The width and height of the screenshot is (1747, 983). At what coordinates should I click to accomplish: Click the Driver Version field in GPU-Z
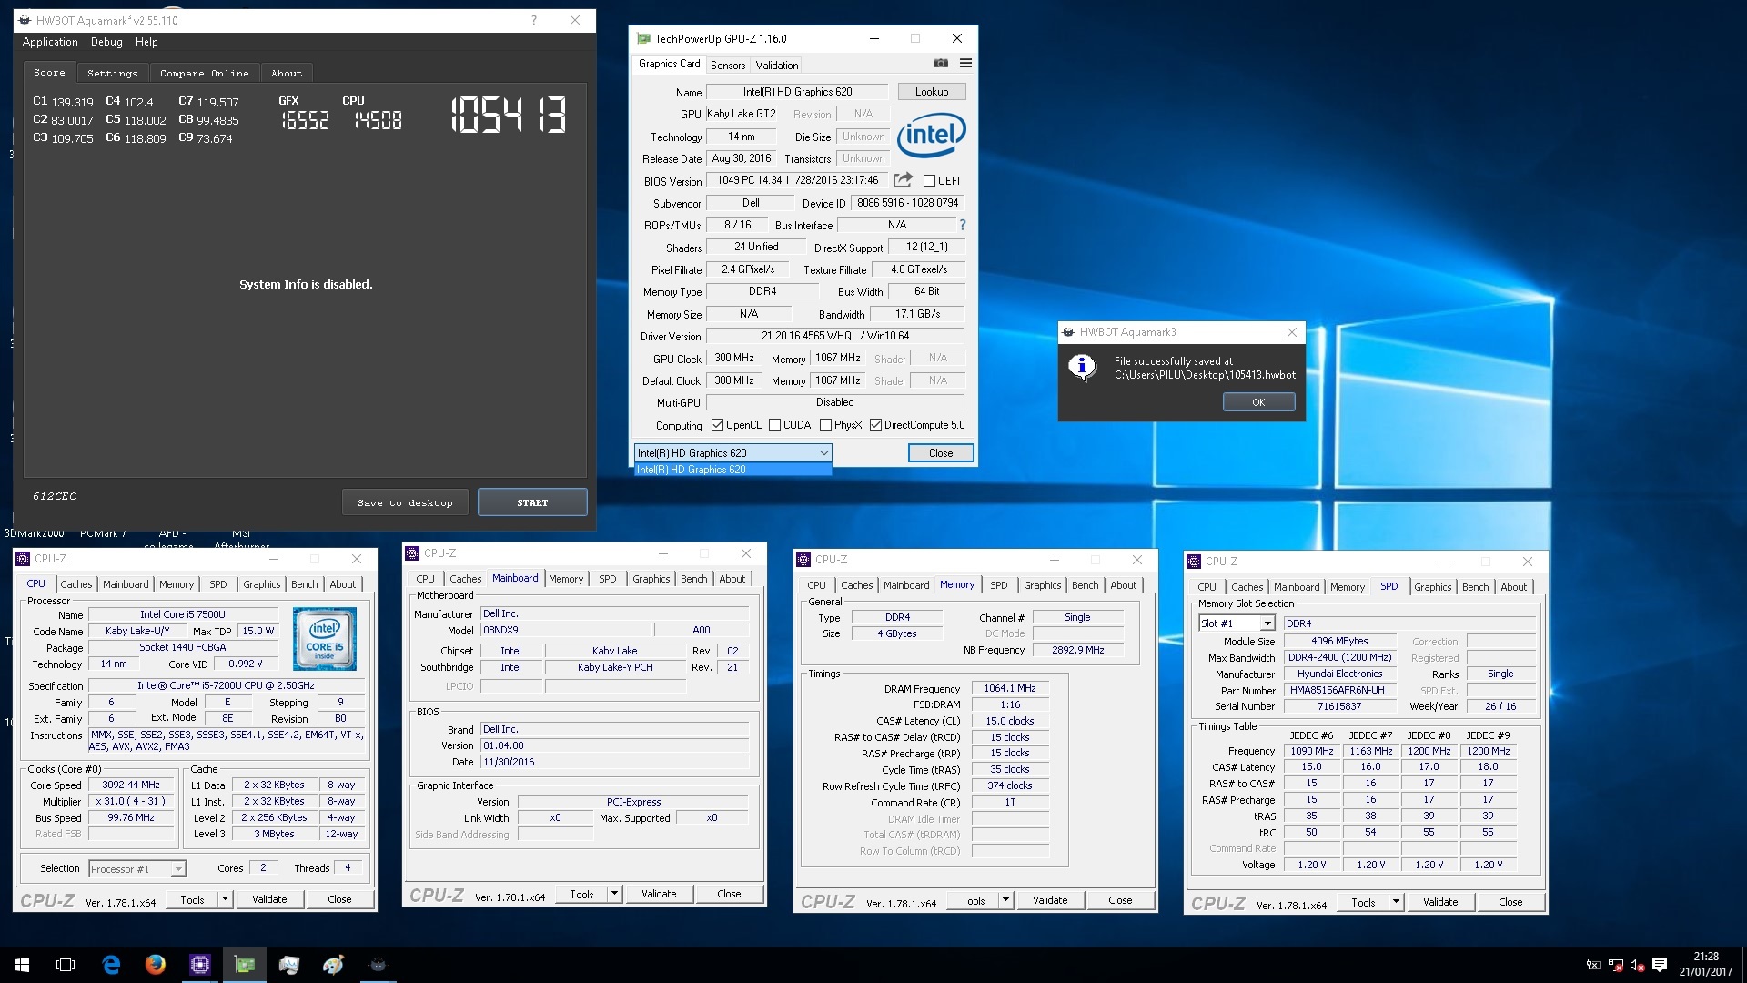[x=834, y=336]
